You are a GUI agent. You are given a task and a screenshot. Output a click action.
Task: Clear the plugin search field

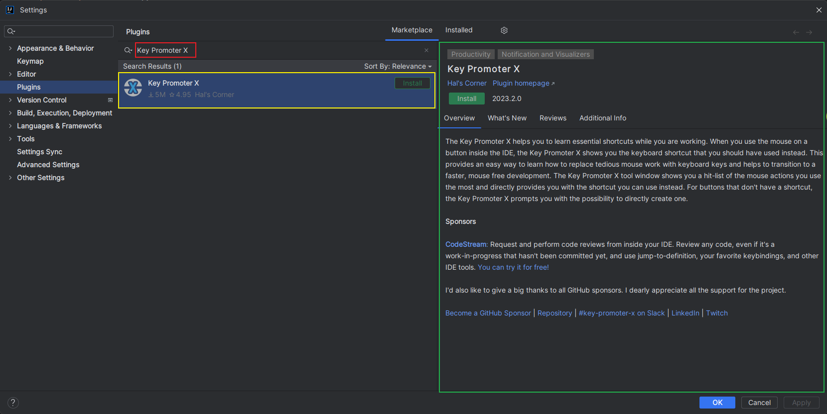tap(426, 50)
